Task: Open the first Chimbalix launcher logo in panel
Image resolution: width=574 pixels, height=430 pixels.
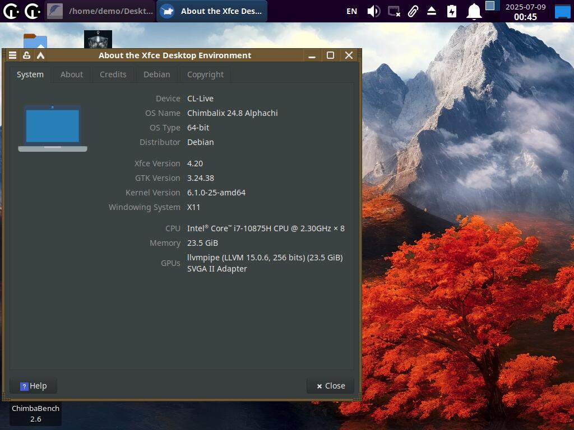Action: 11,11
